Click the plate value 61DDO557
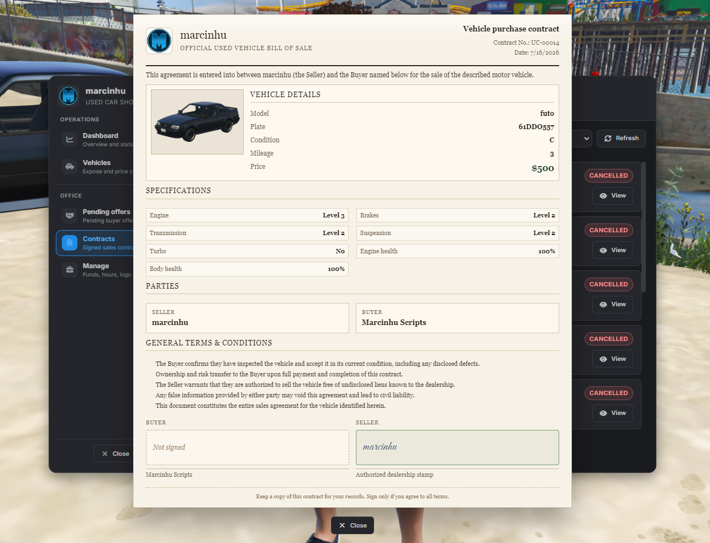 coord(536,127)
